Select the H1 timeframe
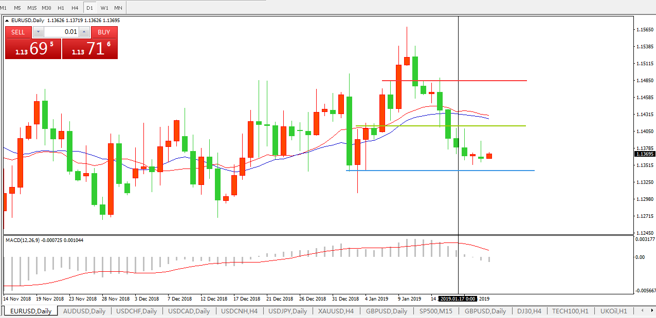This screenshot has width=656, height=318. pos(61,8)
